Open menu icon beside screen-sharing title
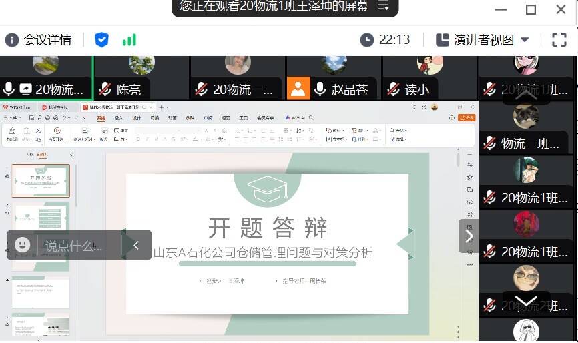 coord(383,6)
